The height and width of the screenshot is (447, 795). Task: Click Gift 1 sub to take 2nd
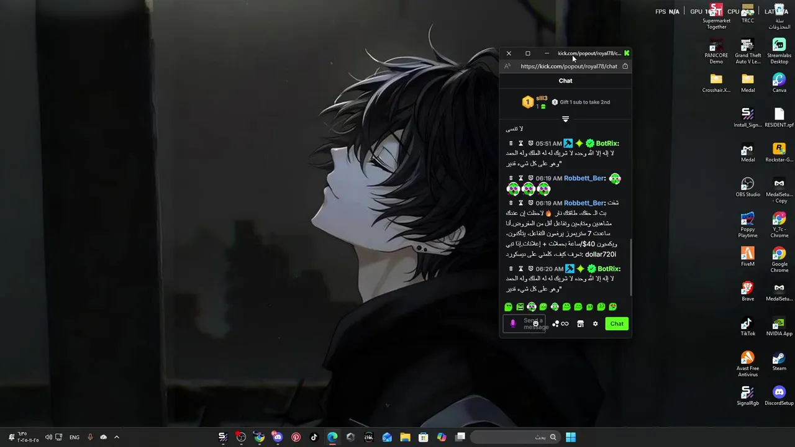[584, 102]
